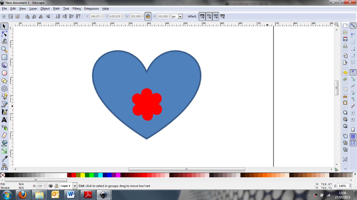Select the Node edit tool

coord(4,34)
